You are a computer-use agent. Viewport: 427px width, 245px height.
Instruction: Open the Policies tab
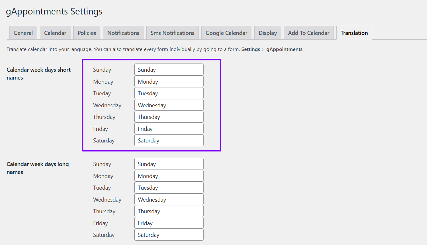coord(87,33)
